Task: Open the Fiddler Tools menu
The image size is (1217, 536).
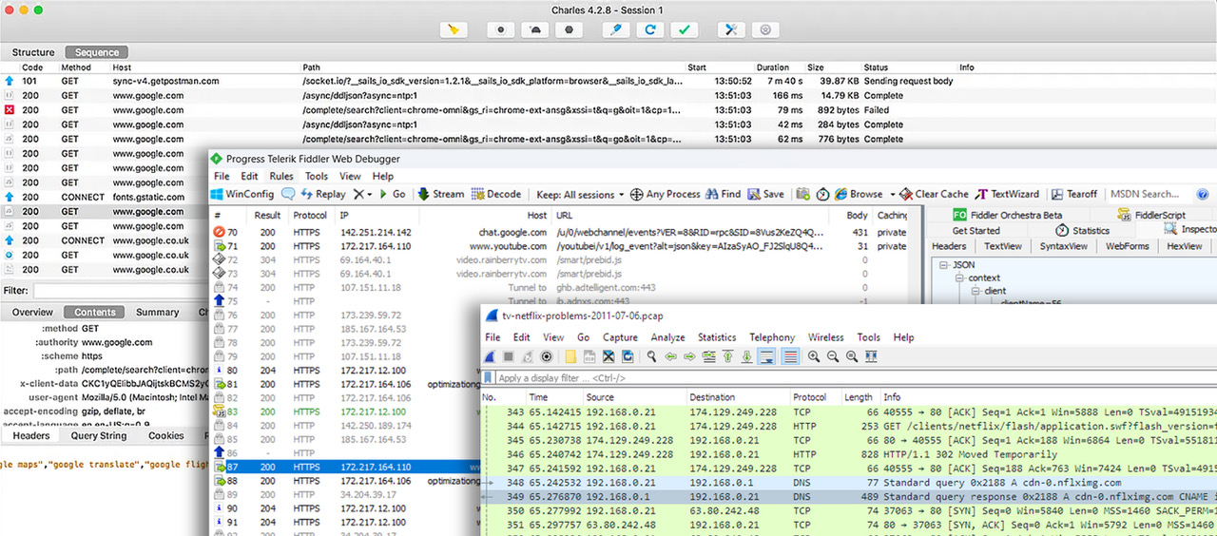Action: (x=317, y=176)
